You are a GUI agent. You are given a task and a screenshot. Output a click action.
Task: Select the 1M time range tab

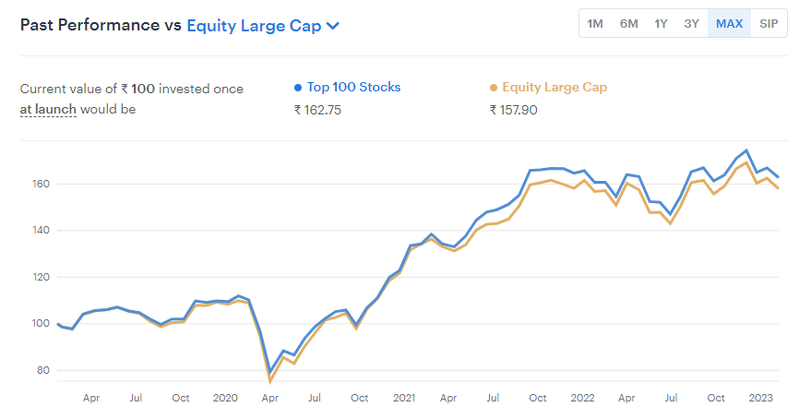coord(595,23)
